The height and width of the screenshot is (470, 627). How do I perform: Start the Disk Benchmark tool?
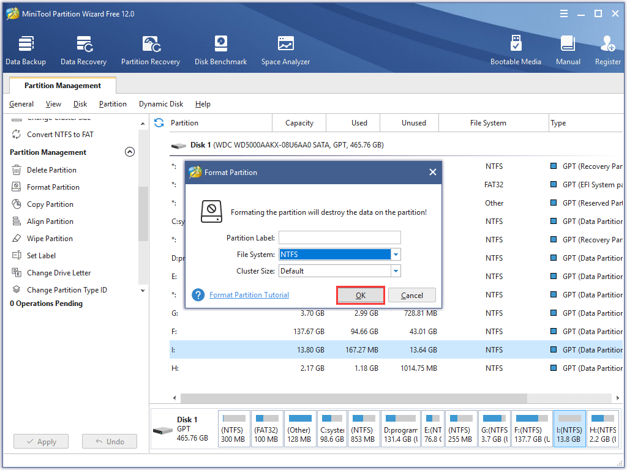[220, 50]
